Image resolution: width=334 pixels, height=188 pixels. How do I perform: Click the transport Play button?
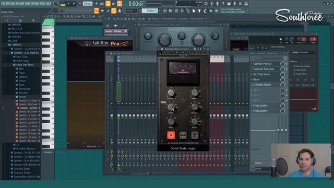point(68,4)
